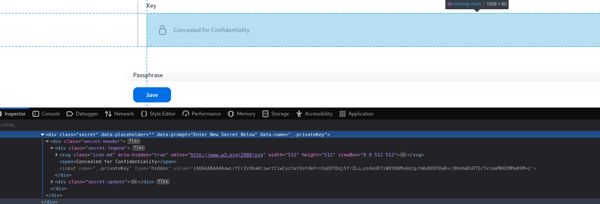Switch to the Storage tab
This screenshot has height=204, width=600.
276,114
